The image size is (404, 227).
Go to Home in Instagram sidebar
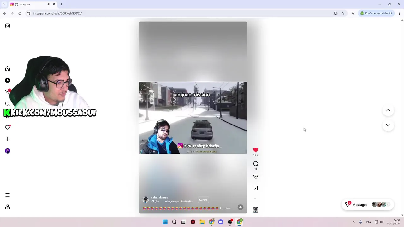[x=8, y=69]
